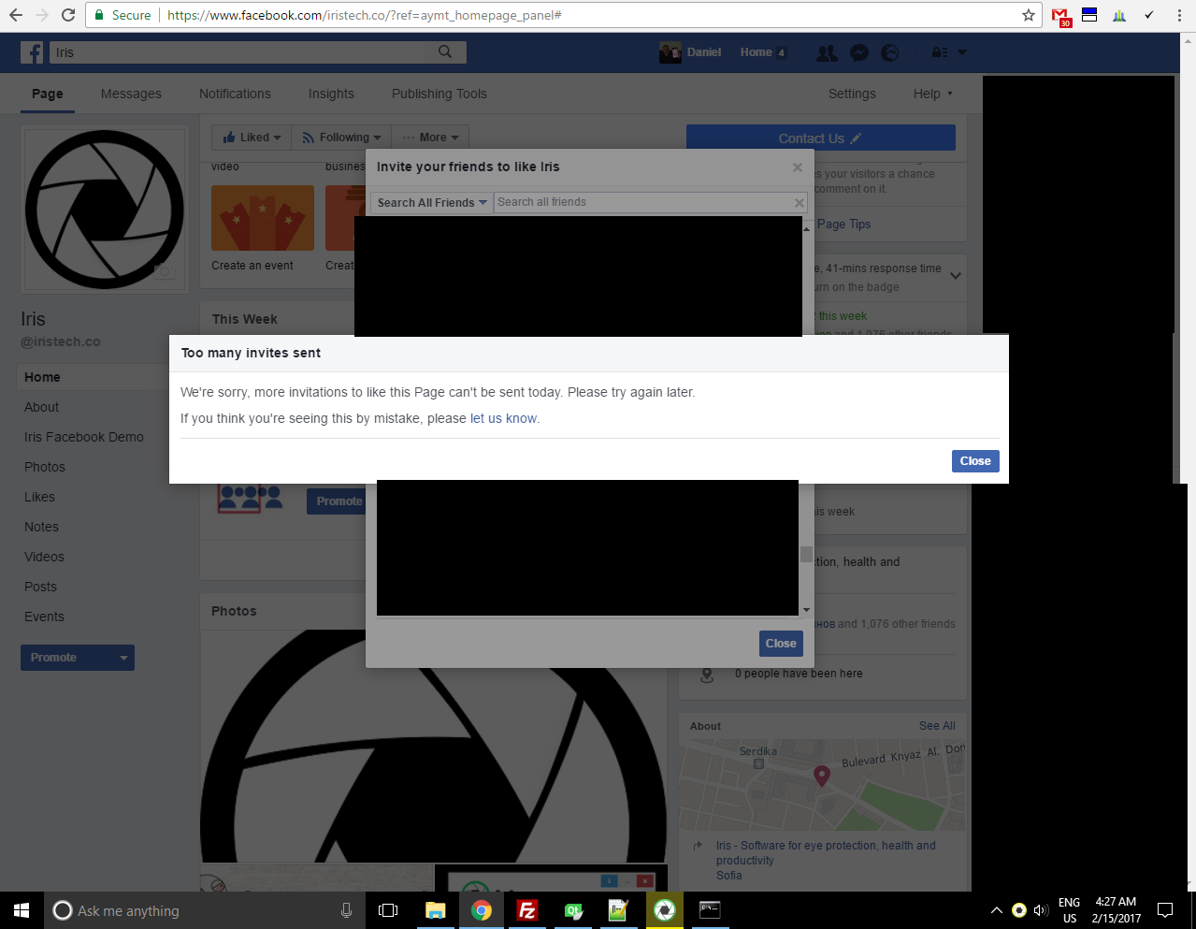
Task: Open the More dropdown button
Action: pyautogui.click(x=430, y=138)
